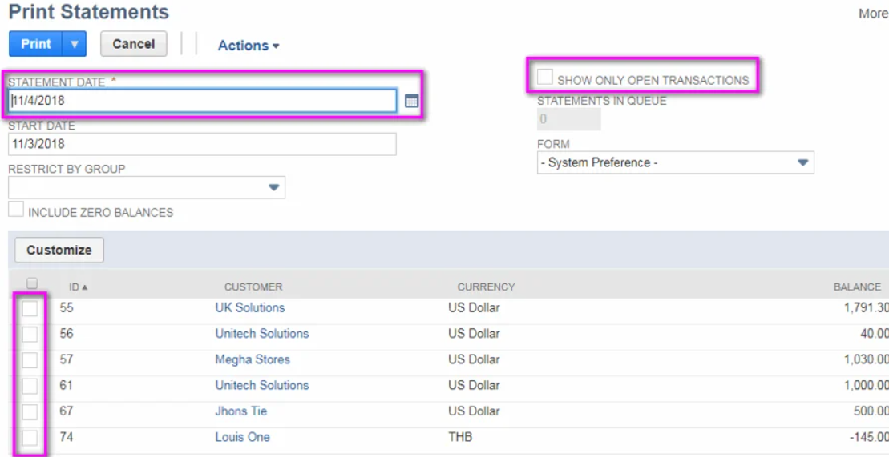
Task: Expand the Restrict By Group dropdown
Action: 273,187
